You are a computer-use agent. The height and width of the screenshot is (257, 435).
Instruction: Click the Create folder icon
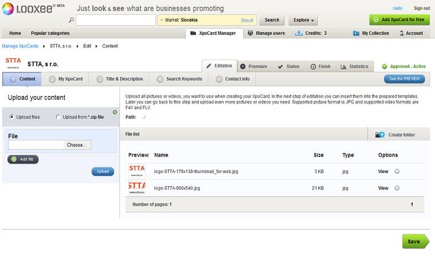tap(380, 135)
